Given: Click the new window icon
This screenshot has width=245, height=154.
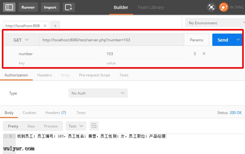Looking at the screenshot, I should click(x=69, y=7).
